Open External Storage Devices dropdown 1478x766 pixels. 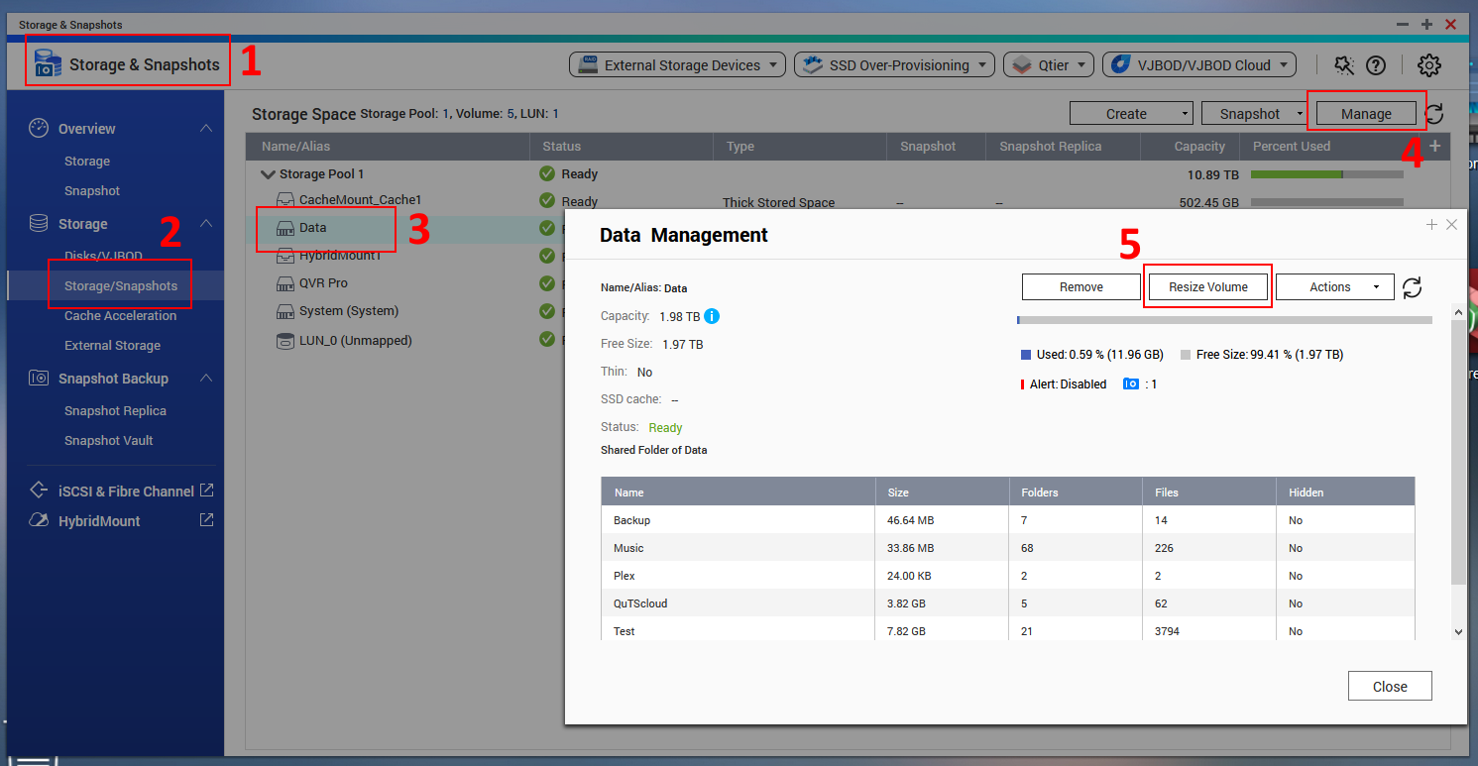[679, 65]
